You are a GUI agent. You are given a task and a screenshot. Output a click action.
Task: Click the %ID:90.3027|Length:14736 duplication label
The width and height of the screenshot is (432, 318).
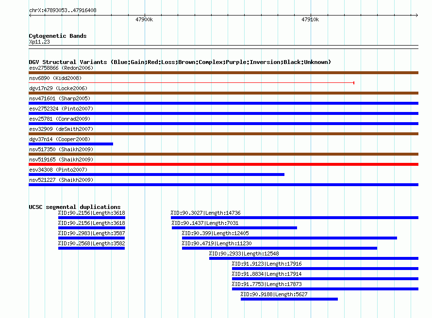pyautogui.click(x=205, y=213)
